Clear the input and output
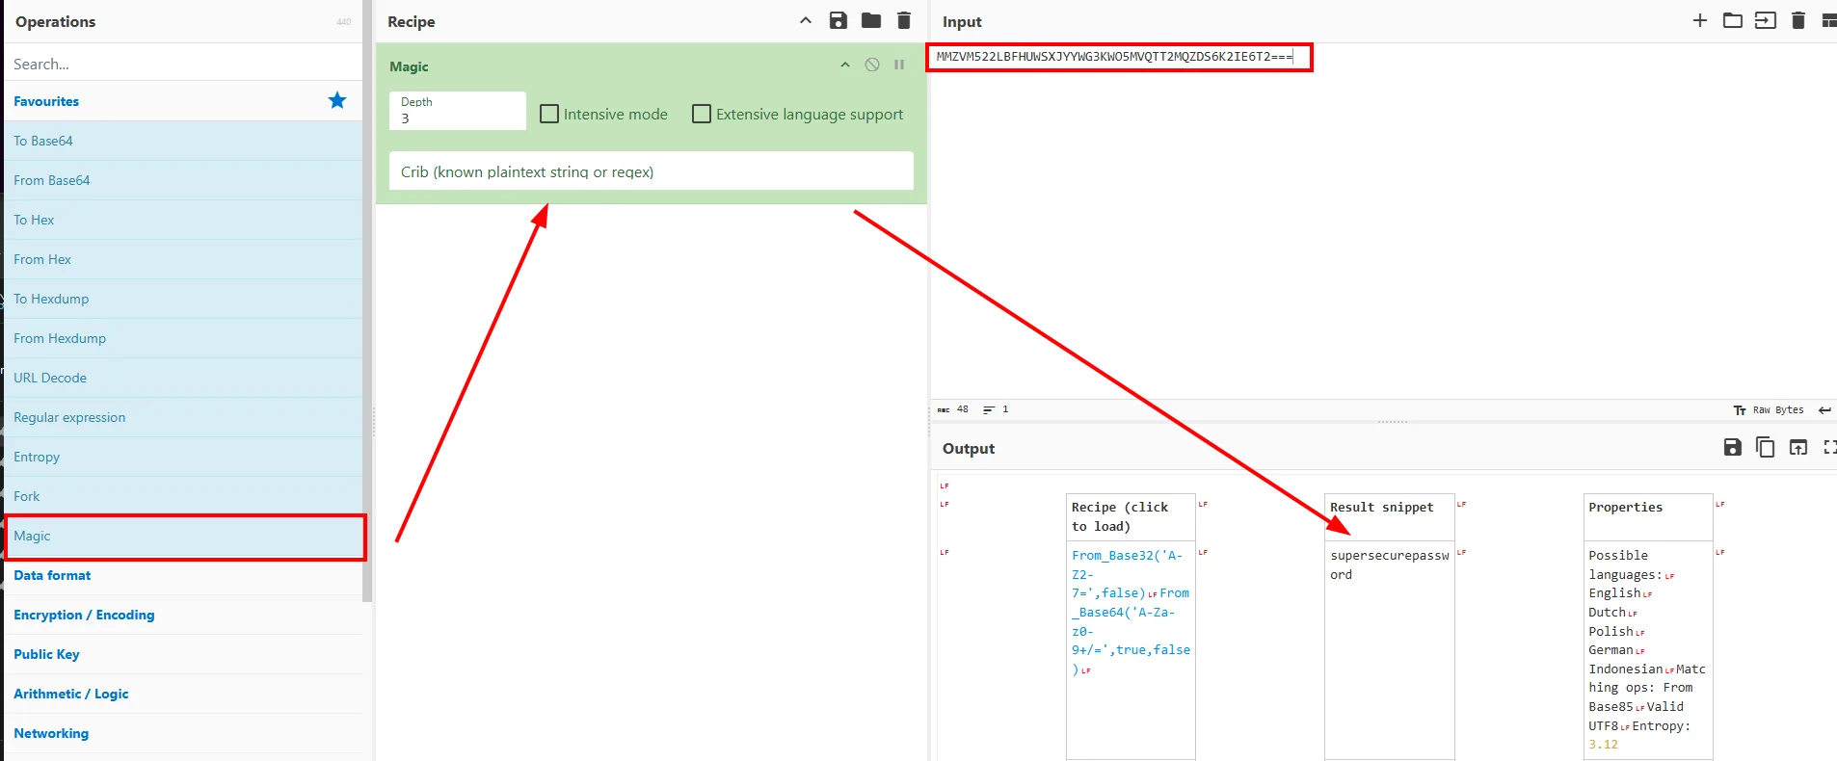This screenshot has width=1837, height=761. tap(1798, 20)
